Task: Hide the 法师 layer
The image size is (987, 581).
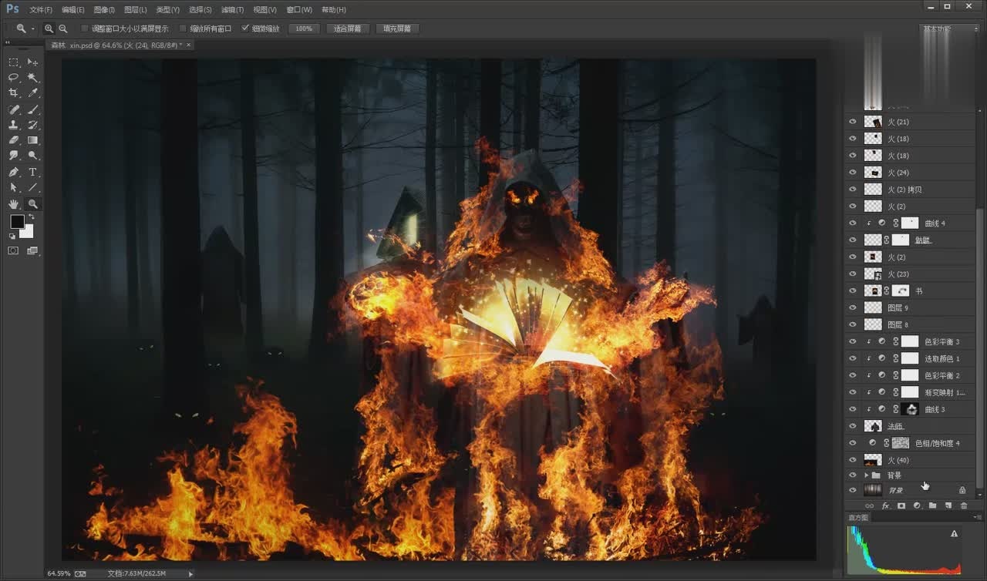Action: [852, 426]
